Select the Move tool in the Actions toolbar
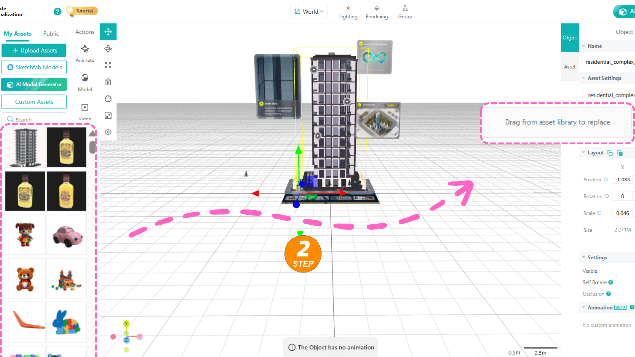The height and width of the screenshot is (357, 635). (x=108, y=31)
